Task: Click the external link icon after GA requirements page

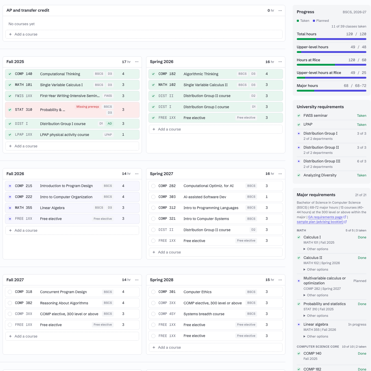Action: 345,217
